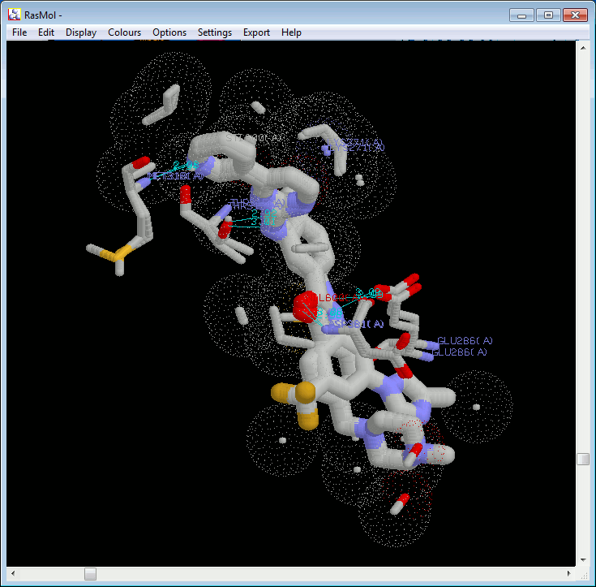This screenshot has height=587, width=596.
Task: Open the Settings menu
Action: tap(214, 32)
